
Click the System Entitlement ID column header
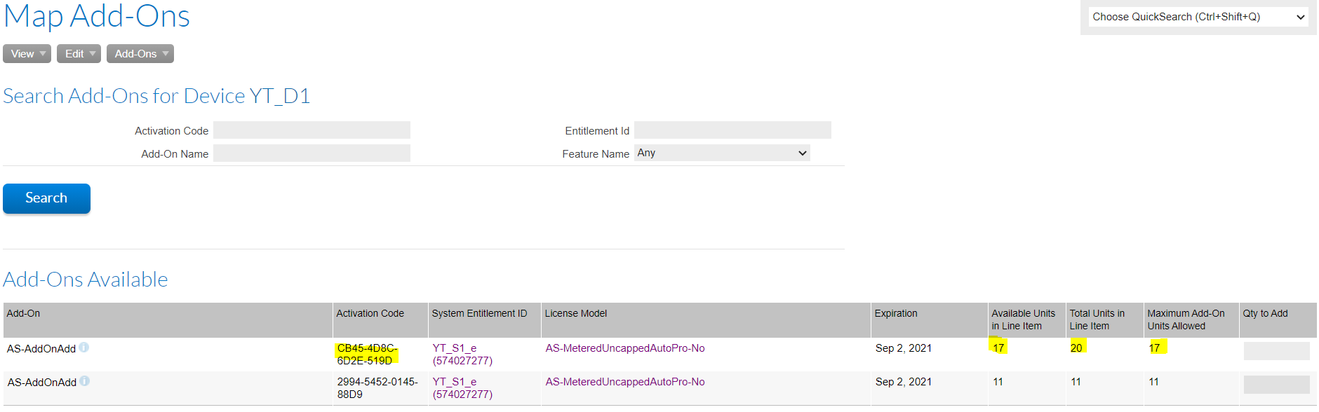(485, 320)
